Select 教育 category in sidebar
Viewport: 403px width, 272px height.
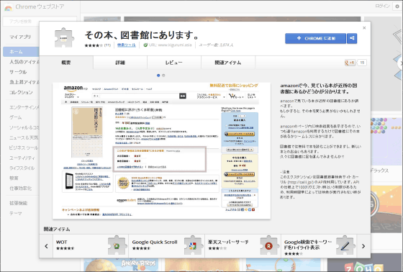click(x=14, y=178)
